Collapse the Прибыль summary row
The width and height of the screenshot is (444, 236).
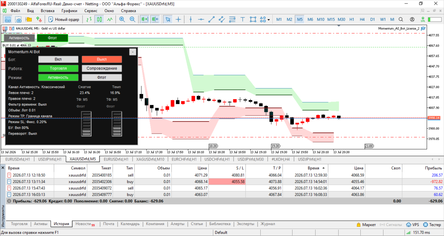pos(9,201)
